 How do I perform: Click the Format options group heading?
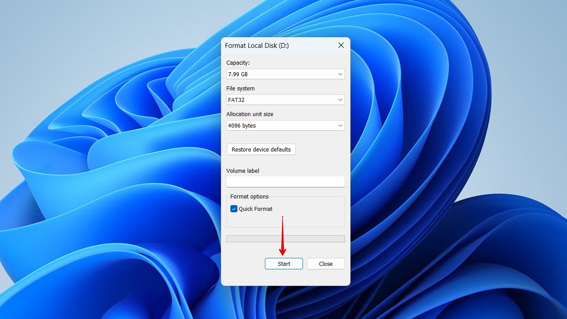point(249,197)
